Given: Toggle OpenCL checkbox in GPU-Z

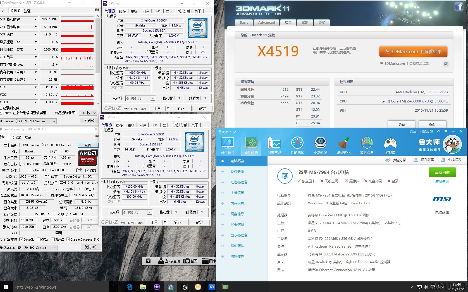Looking at the screenshot, I should coord(21,240).
